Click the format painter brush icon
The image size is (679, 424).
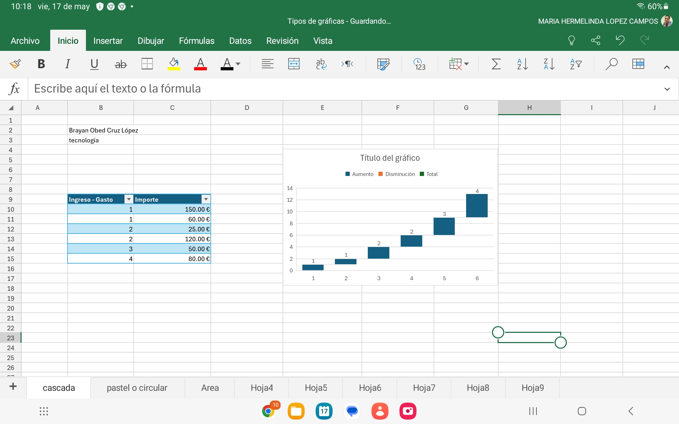(15, 64)
